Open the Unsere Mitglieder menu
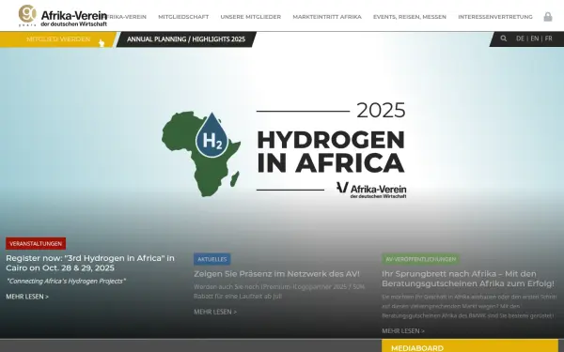 tap(251, 17)
